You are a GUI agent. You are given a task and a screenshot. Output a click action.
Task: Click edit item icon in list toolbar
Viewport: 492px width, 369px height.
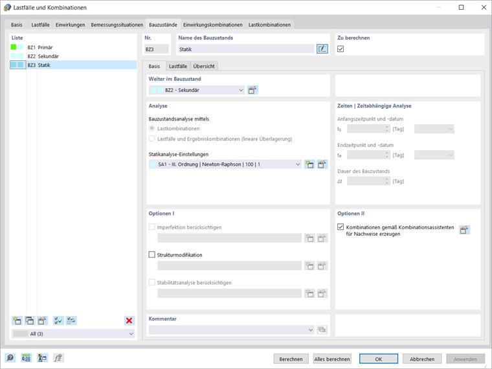(x=42, y=320)
